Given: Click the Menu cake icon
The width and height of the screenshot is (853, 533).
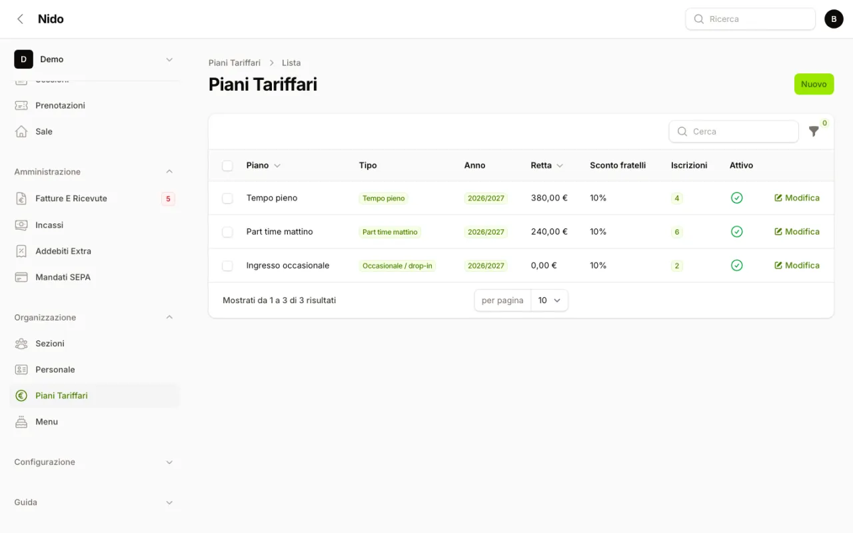Looking at the screenshot, I should pos(21,422).
